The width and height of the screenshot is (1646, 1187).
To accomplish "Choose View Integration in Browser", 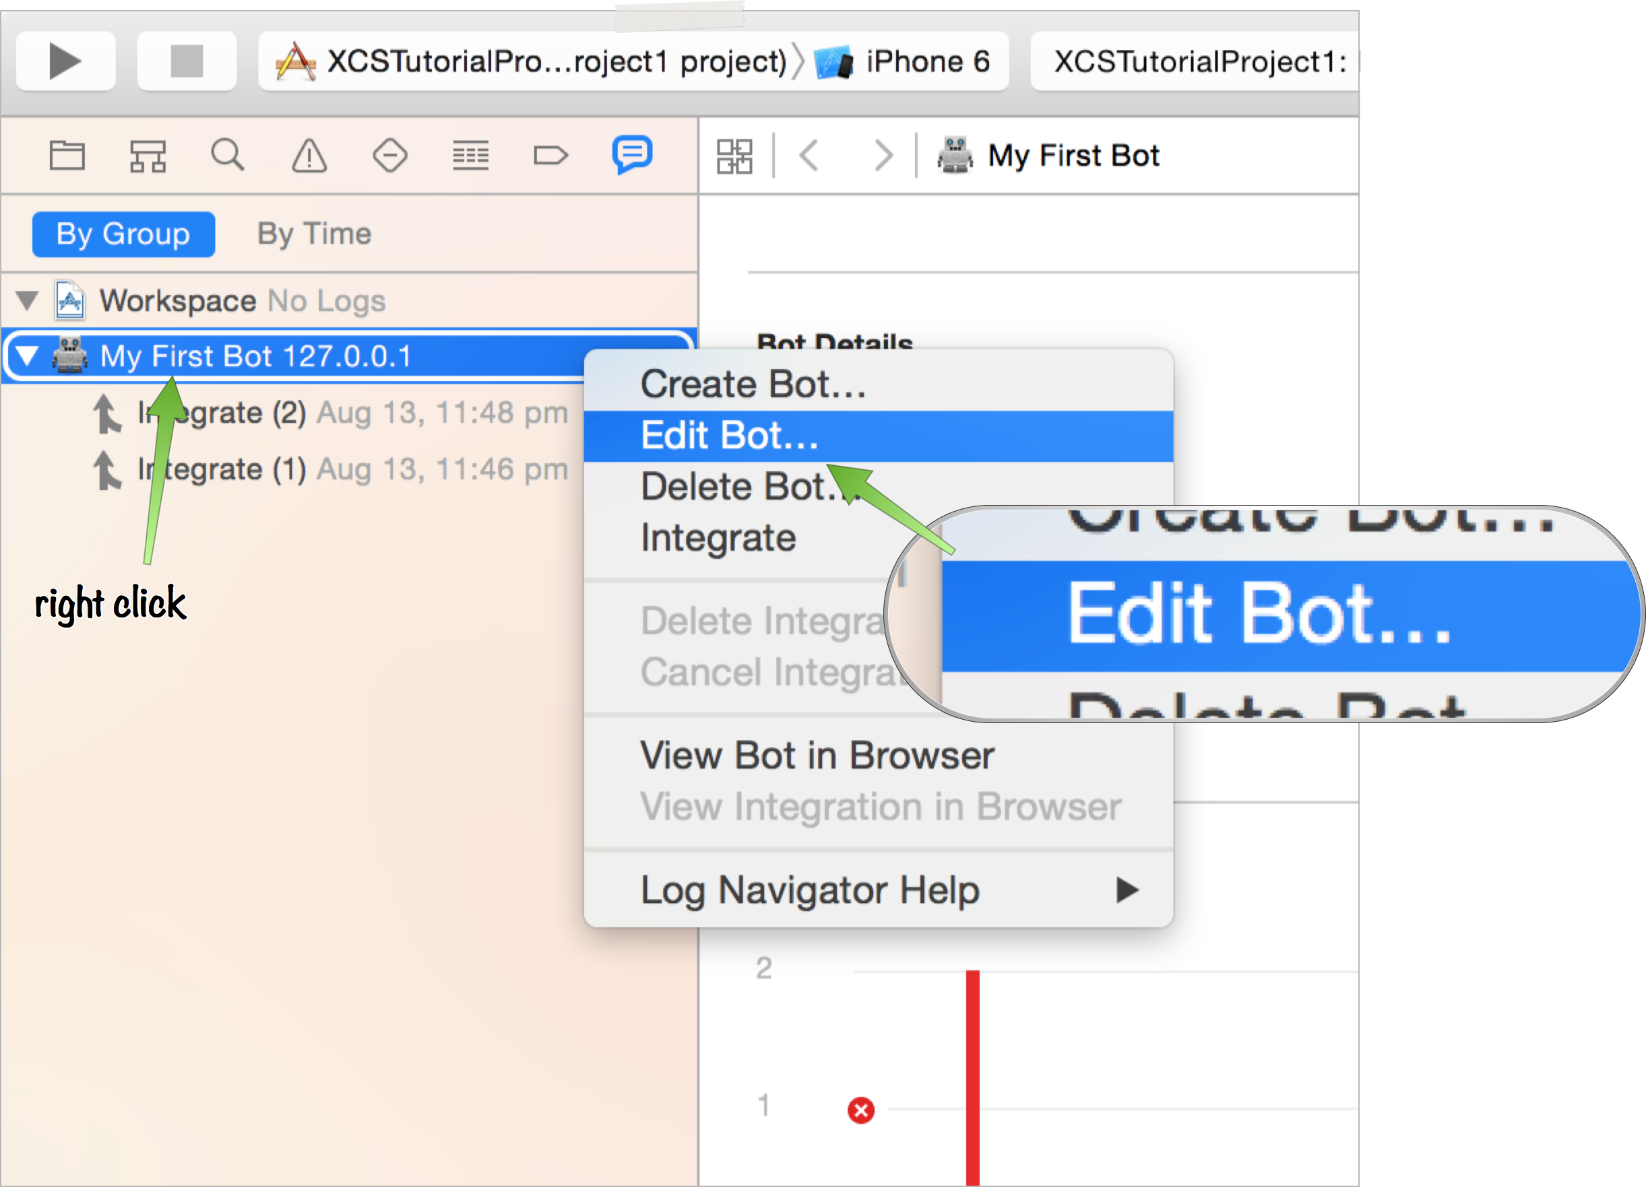I will pos(878,807).
